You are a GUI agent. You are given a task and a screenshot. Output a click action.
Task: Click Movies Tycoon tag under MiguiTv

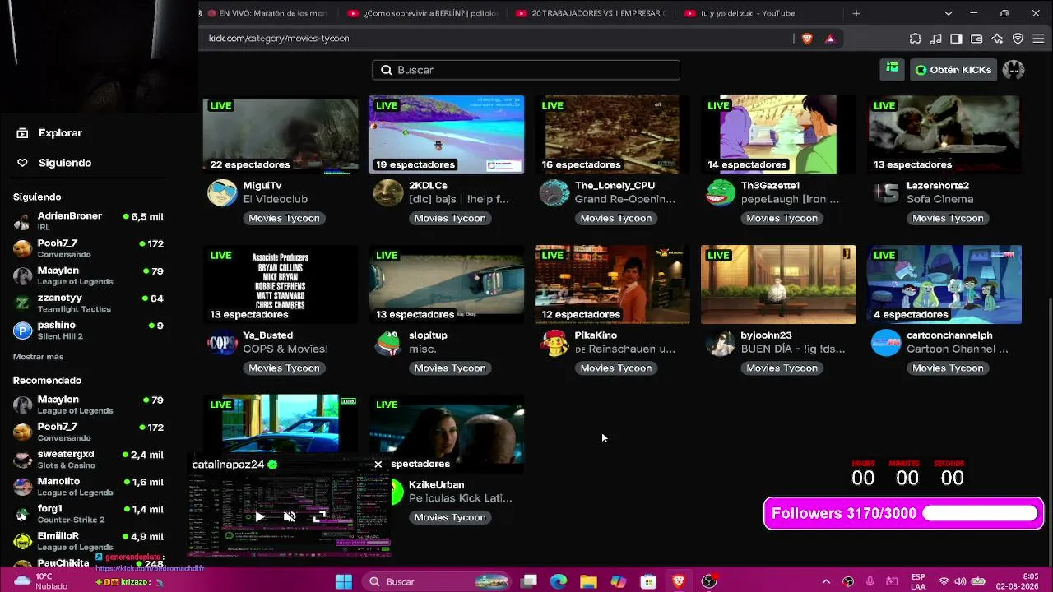284,218
